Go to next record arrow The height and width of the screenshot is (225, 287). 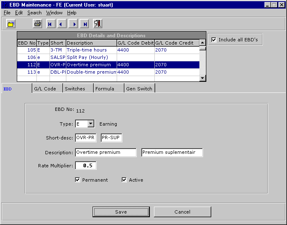pyautogui.click(x=73, y=24)
